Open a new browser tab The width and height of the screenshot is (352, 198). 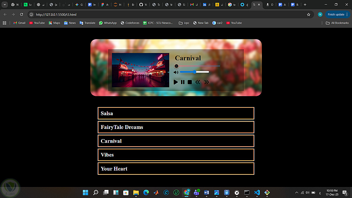click(305, 5)
